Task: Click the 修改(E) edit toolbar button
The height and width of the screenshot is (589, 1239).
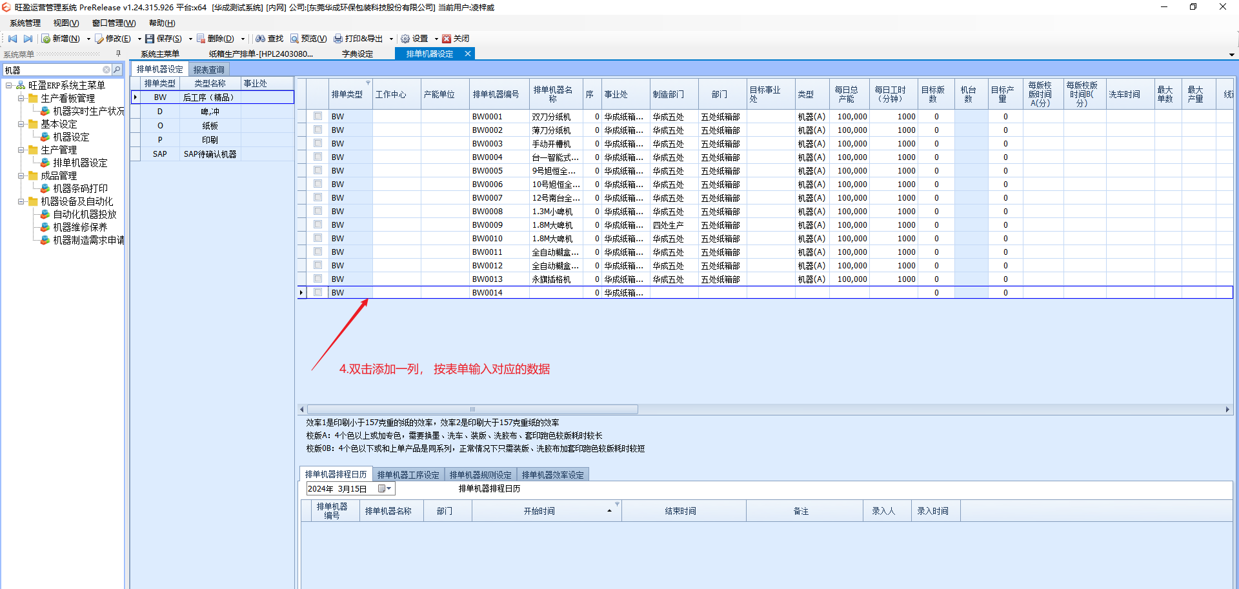Action: pos(113,39)
